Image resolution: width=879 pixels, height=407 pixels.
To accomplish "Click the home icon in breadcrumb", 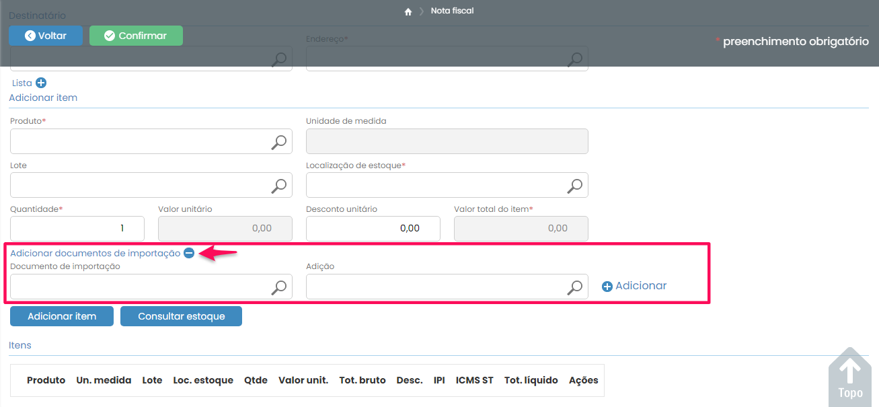I will [408, 11].
